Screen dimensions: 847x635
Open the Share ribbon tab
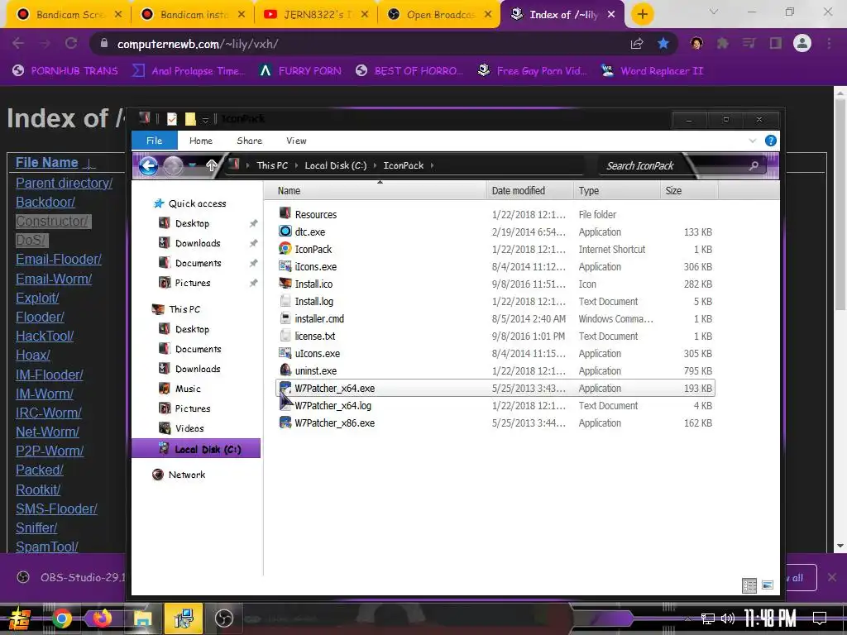250,141
